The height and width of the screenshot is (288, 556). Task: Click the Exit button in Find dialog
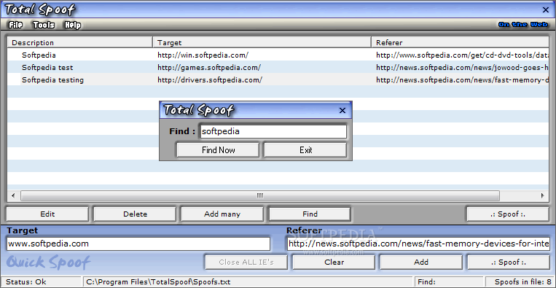(305, 150)
